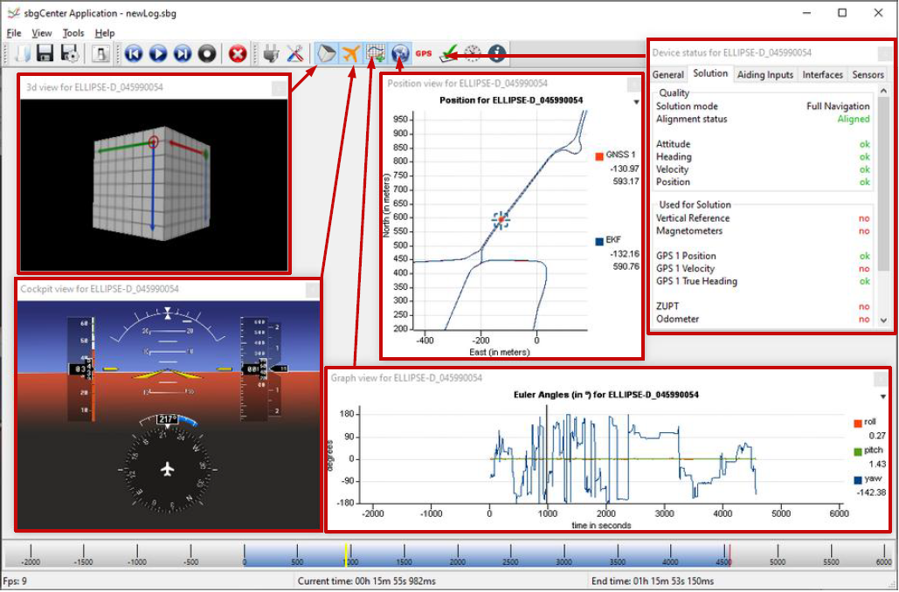Click the Record button
Image resolution: width=899 pixels, height=592 pixels.
(205, 52)
